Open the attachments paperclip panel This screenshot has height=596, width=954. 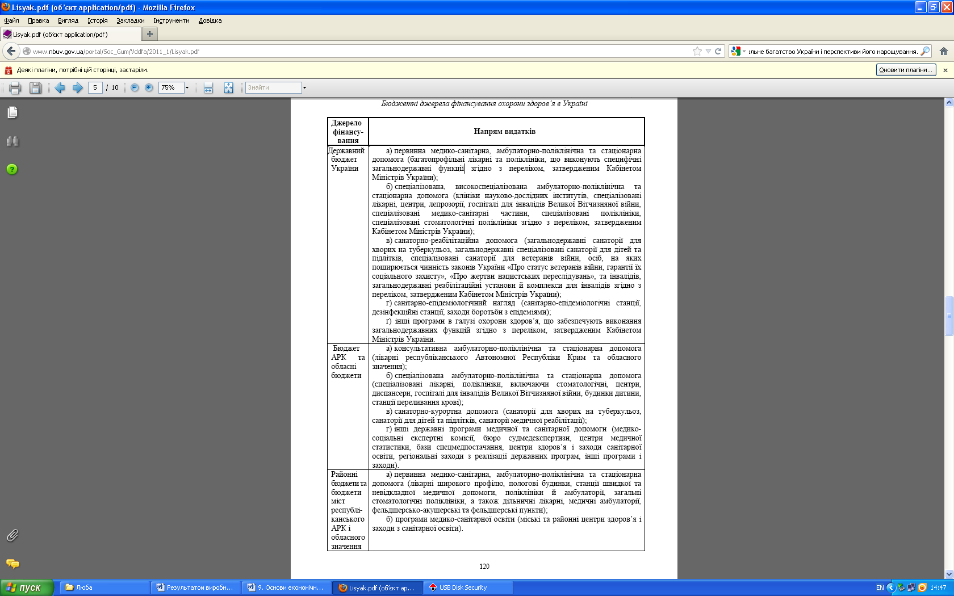tap(12, 535)
